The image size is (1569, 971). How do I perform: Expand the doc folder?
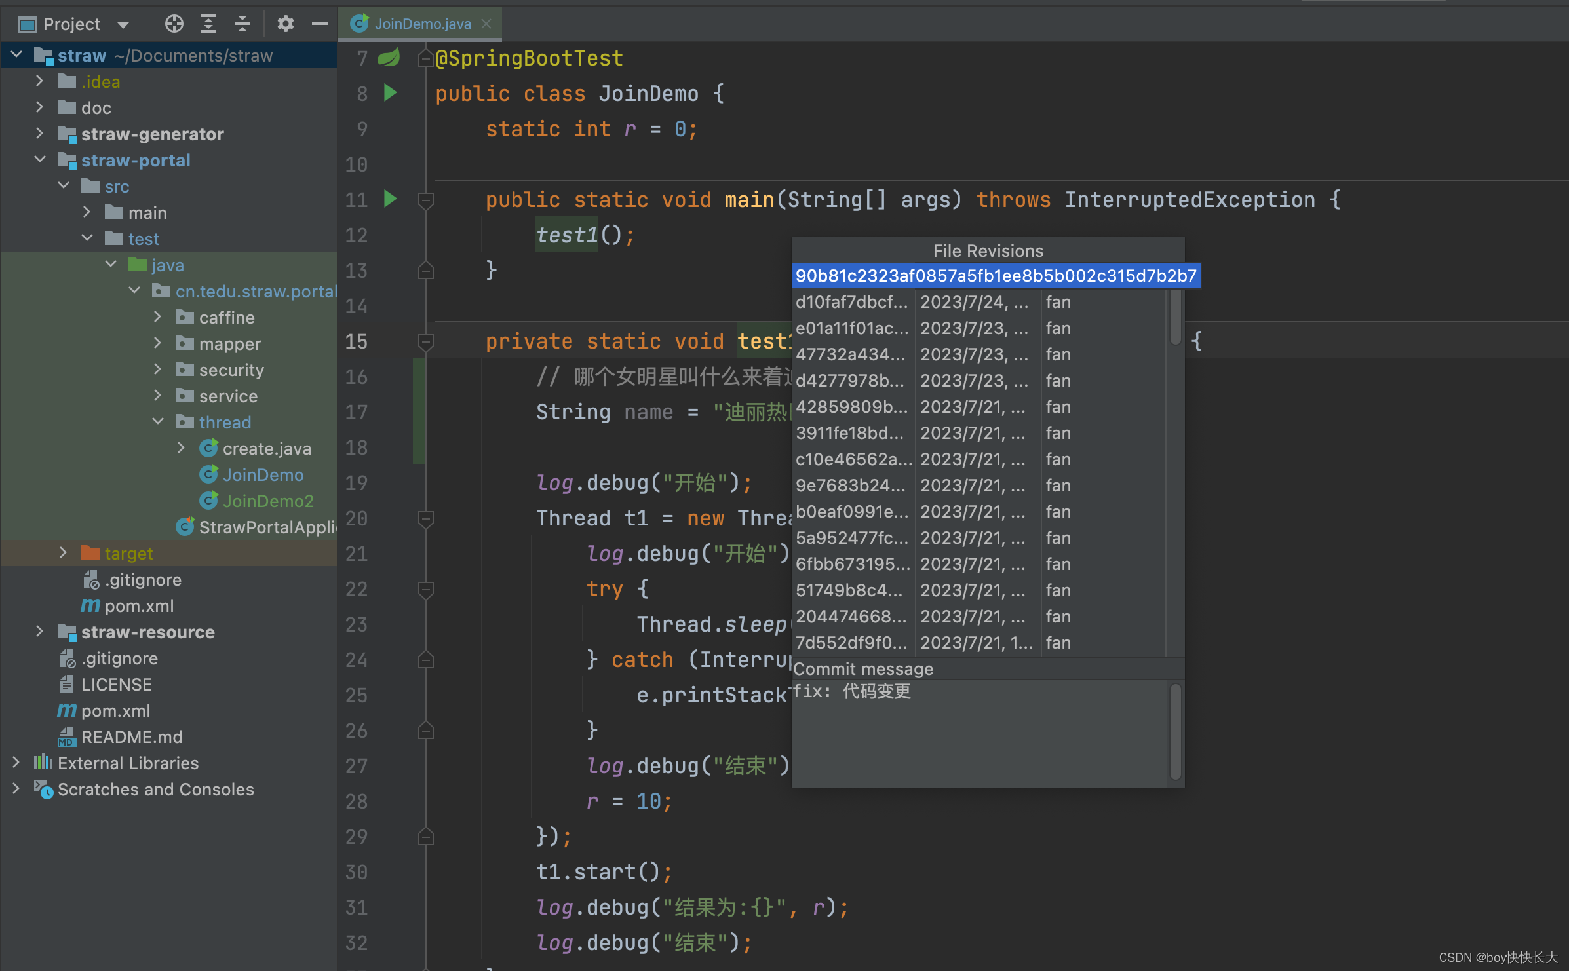40,107
